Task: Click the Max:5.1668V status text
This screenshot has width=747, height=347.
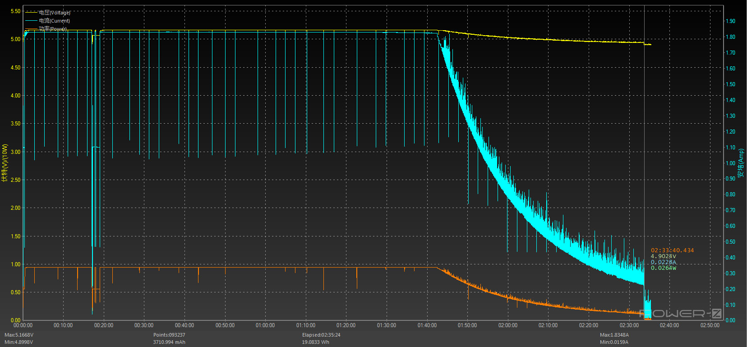Action: point(19,335)
